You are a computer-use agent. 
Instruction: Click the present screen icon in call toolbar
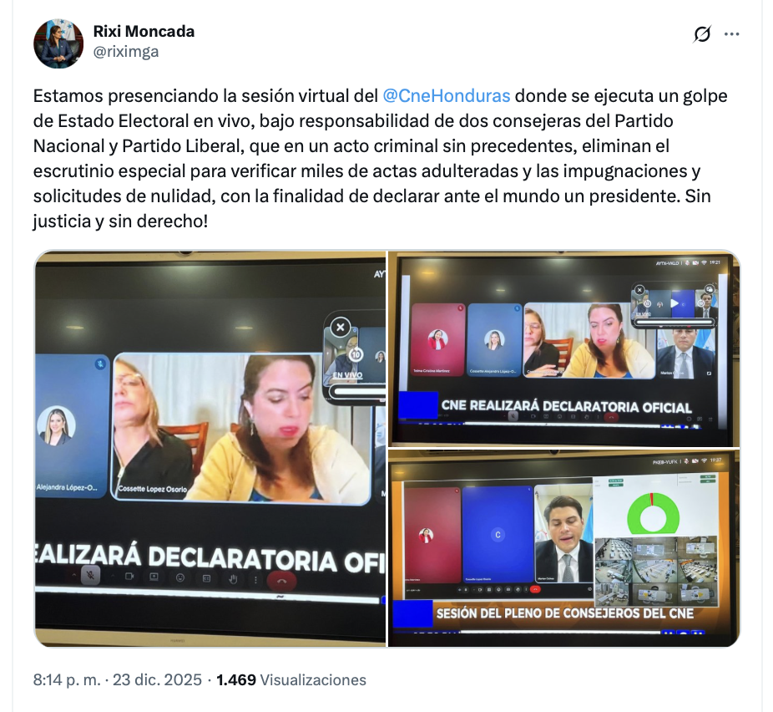(x=154, y=577)
